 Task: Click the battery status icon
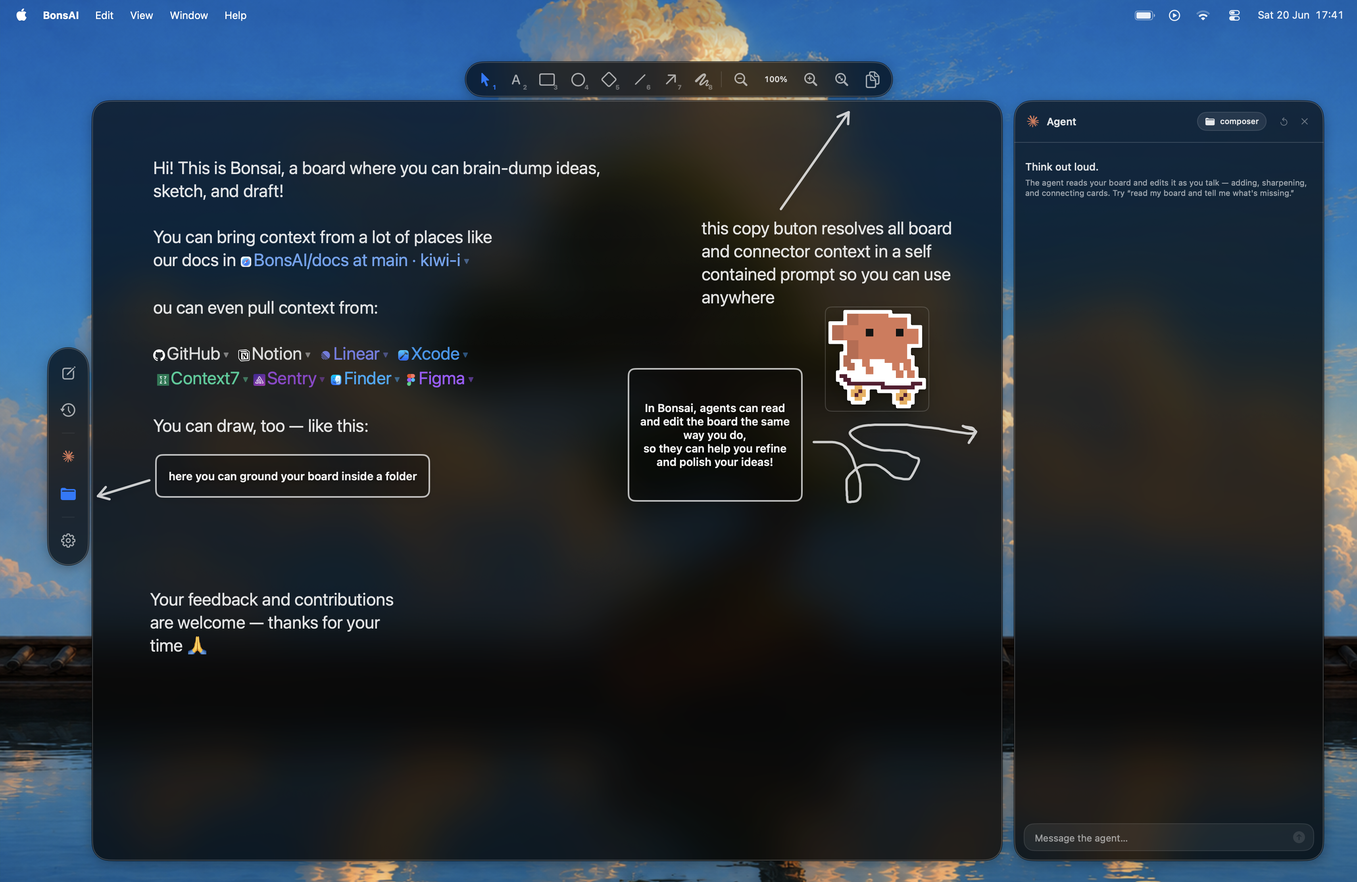[1144, 15]
